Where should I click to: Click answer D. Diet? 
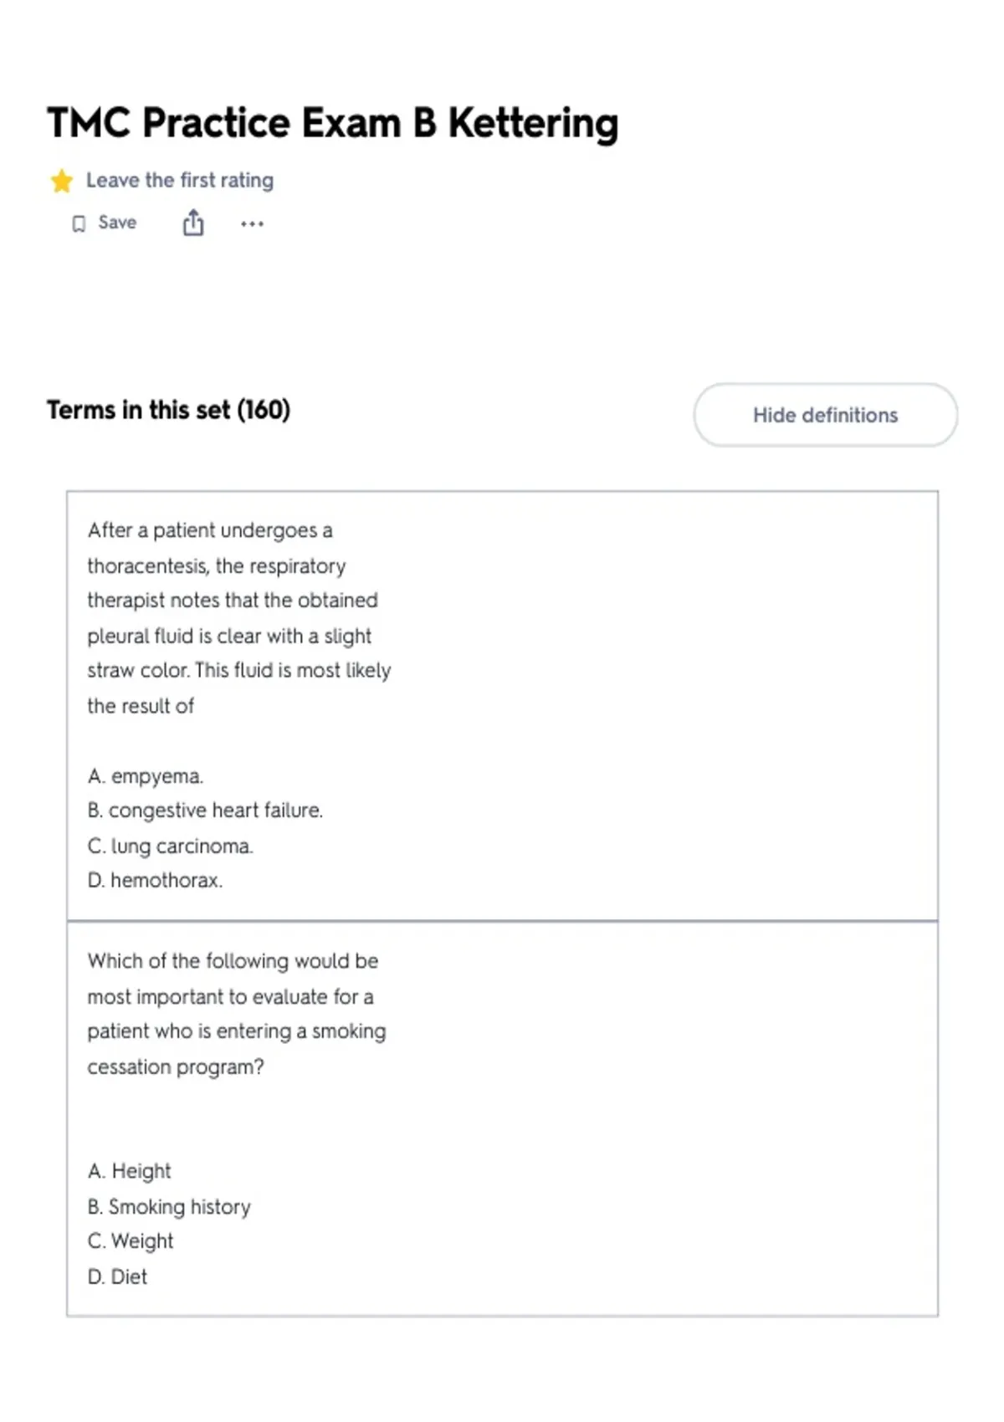click(117, 1276)
